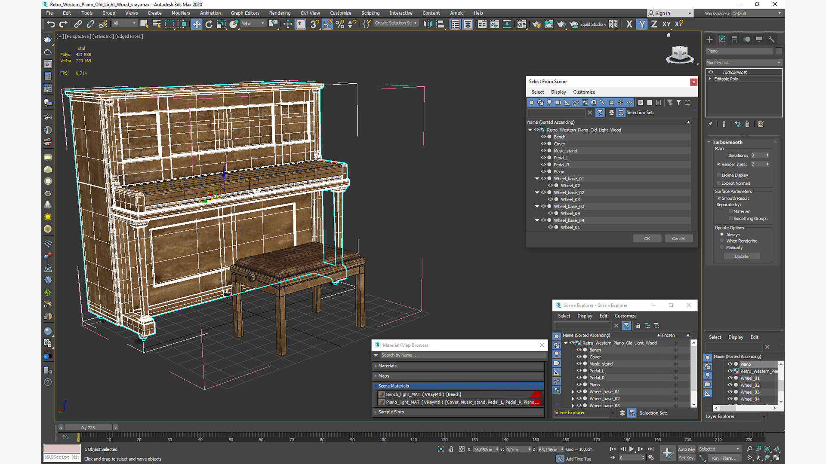Click the selection lock icon in status bar

tap(451, 449)
